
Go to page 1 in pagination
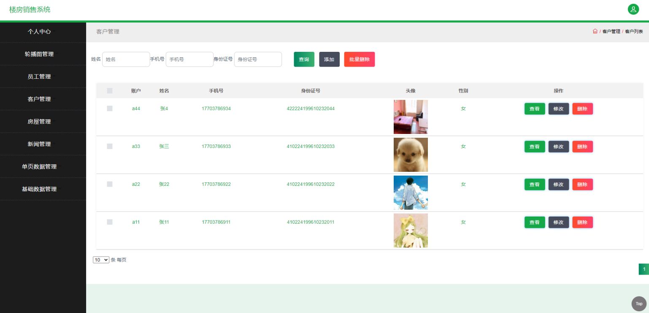pyautogui.click(x=644, y=269)
